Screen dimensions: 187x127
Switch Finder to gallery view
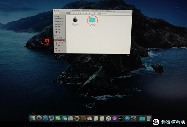(x=76, y=13)
